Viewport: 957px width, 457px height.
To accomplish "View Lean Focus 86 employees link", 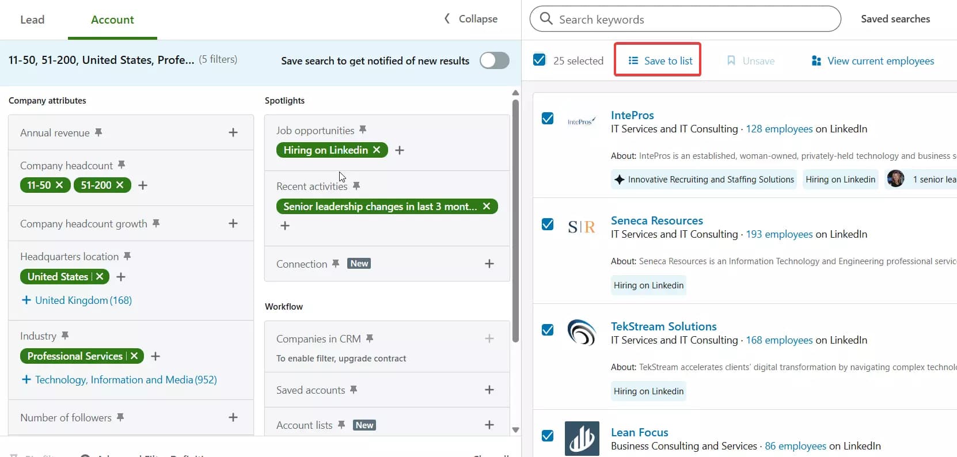I will click(x=796, y=446).
